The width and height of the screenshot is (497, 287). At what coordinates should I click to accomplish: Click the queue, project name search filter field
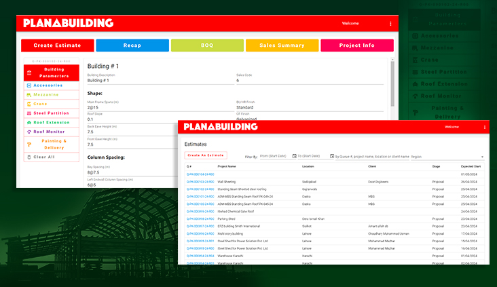pyautogui.click(x=372, y=157)
